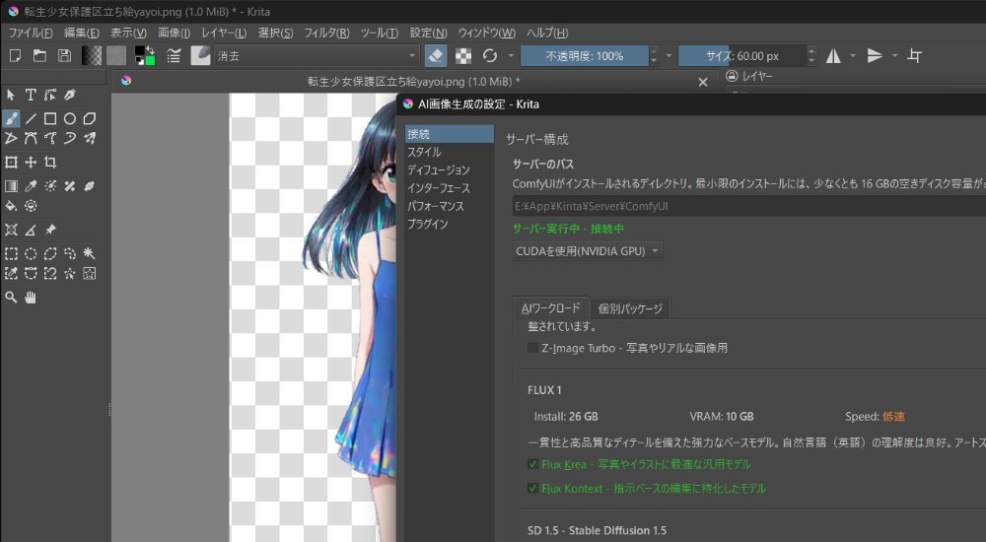The width and height of the screenshot is (986, 542).
Task: Select the Color Sampler eyedropper tool
Action: click(x=31, y=186)
